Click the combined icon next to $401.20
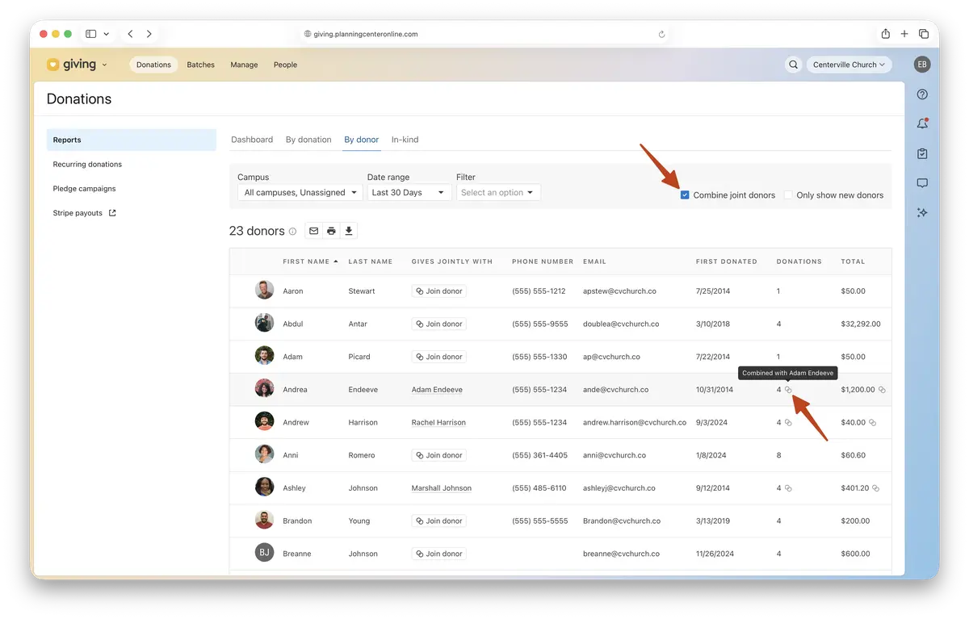 [875, 488]
